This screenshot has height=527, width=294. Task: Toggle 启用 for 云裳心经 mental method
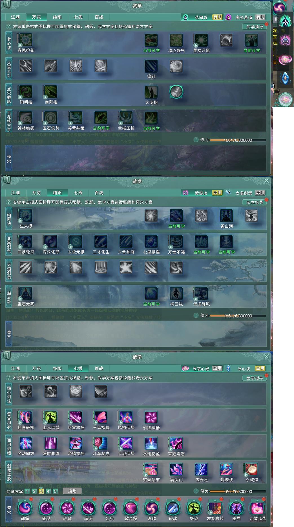pyautogui.click(x=217, y=368)
